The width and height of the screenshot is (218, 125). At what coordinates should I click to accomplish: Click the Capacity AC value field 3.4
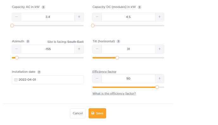click(x=48, y=17)
